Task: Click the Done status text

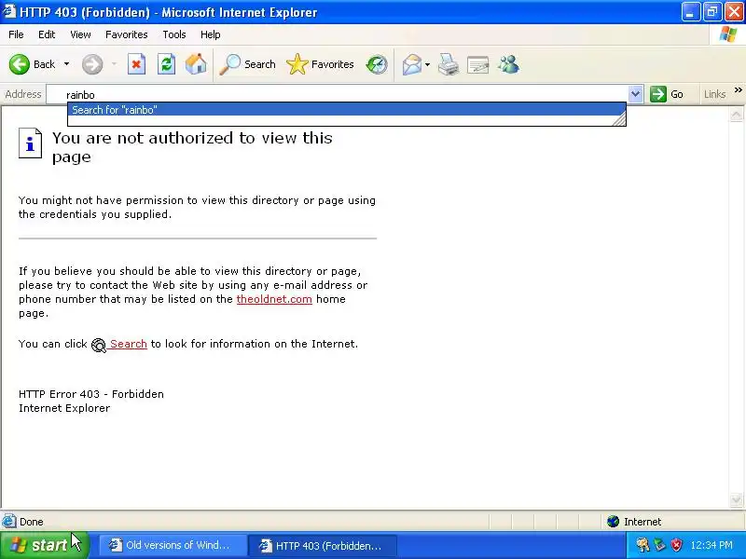Action: (x=32, y=522)
